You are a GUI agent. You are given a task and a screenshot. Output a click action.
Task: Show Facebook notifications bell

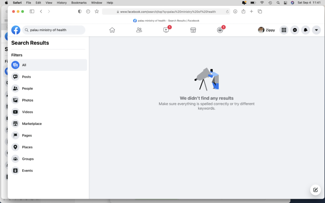(305, 30)
